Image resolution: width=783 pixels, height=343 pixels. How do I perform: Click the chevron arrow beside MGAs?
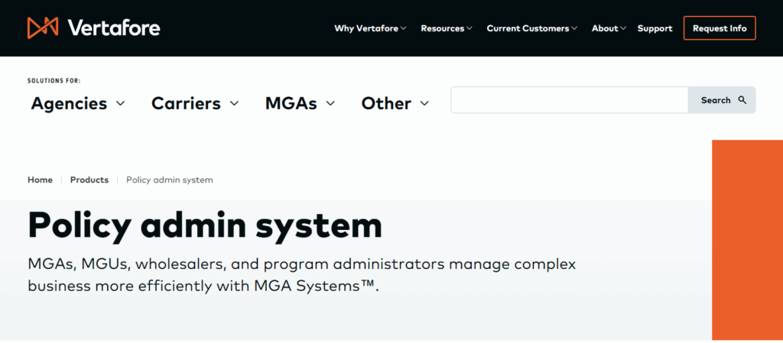point(330,103)
